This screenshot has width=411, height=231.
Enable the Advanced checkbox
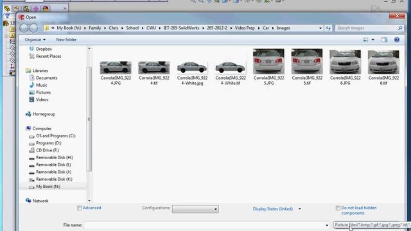click(x=80, y=208)
